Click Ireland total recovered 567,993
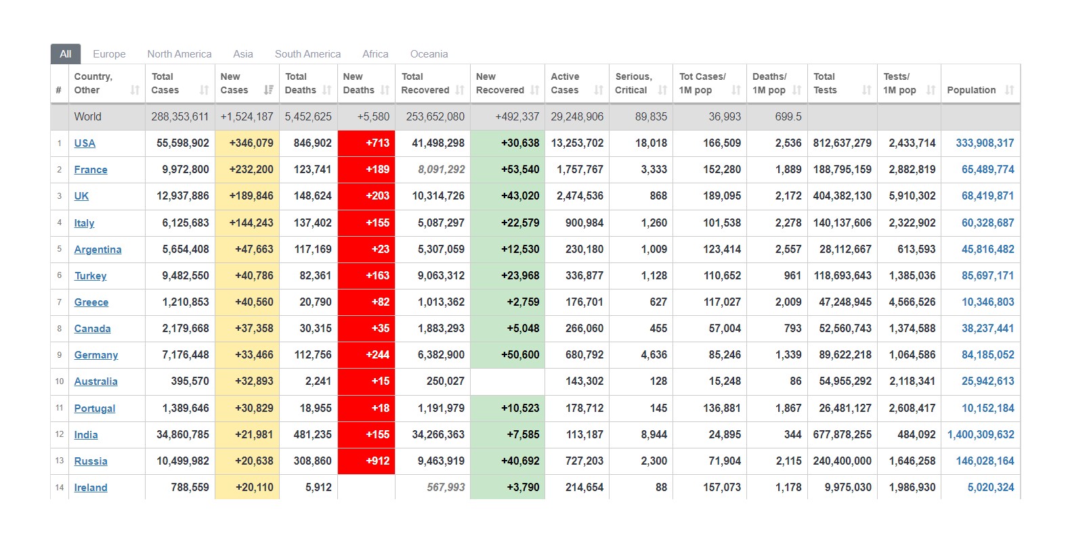 click(x=446, y=488)
